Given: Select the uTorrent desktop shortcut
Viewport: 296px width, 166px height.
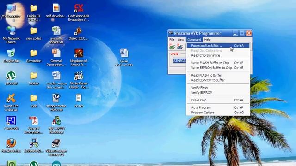Looking at the screenshot, I should click(11, 78).
